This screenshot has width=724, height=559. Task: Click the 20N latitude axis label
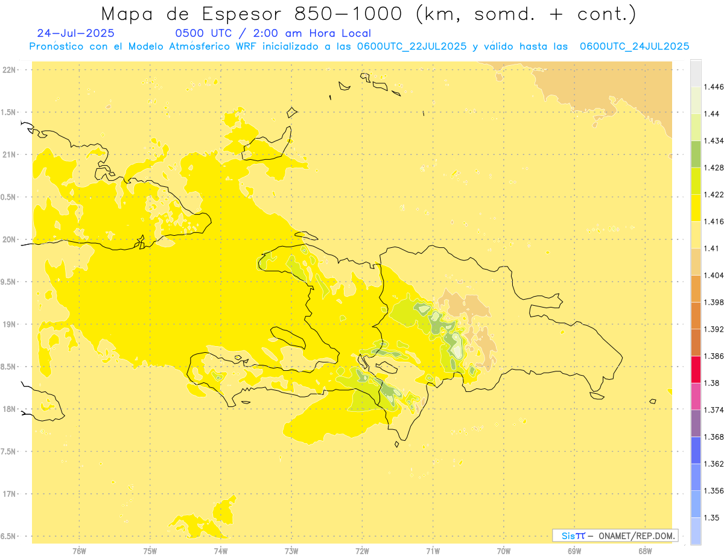(x=9, y=239)
